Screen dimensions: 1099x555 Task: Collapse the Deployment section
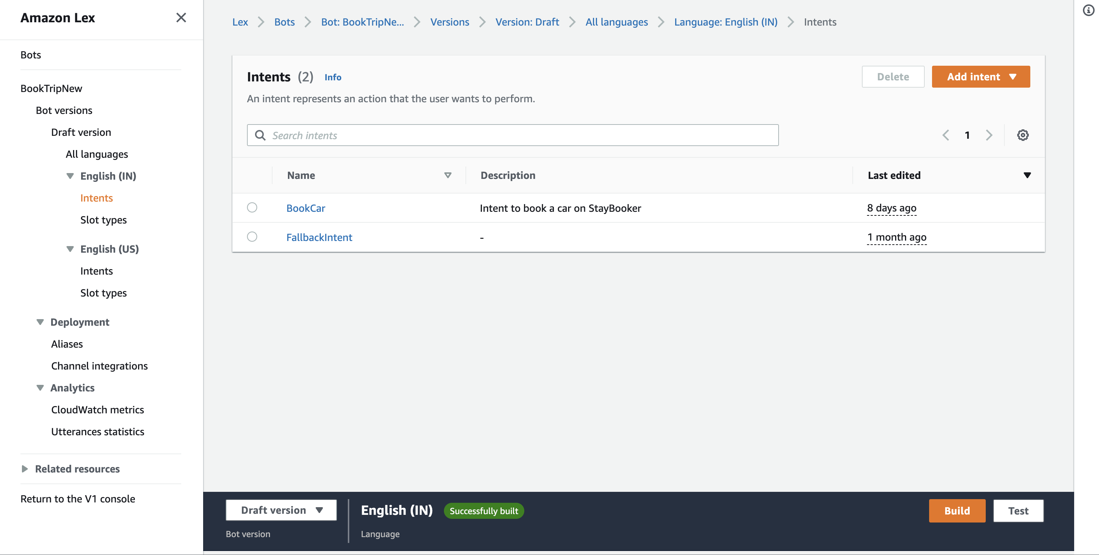coord(40,322)
